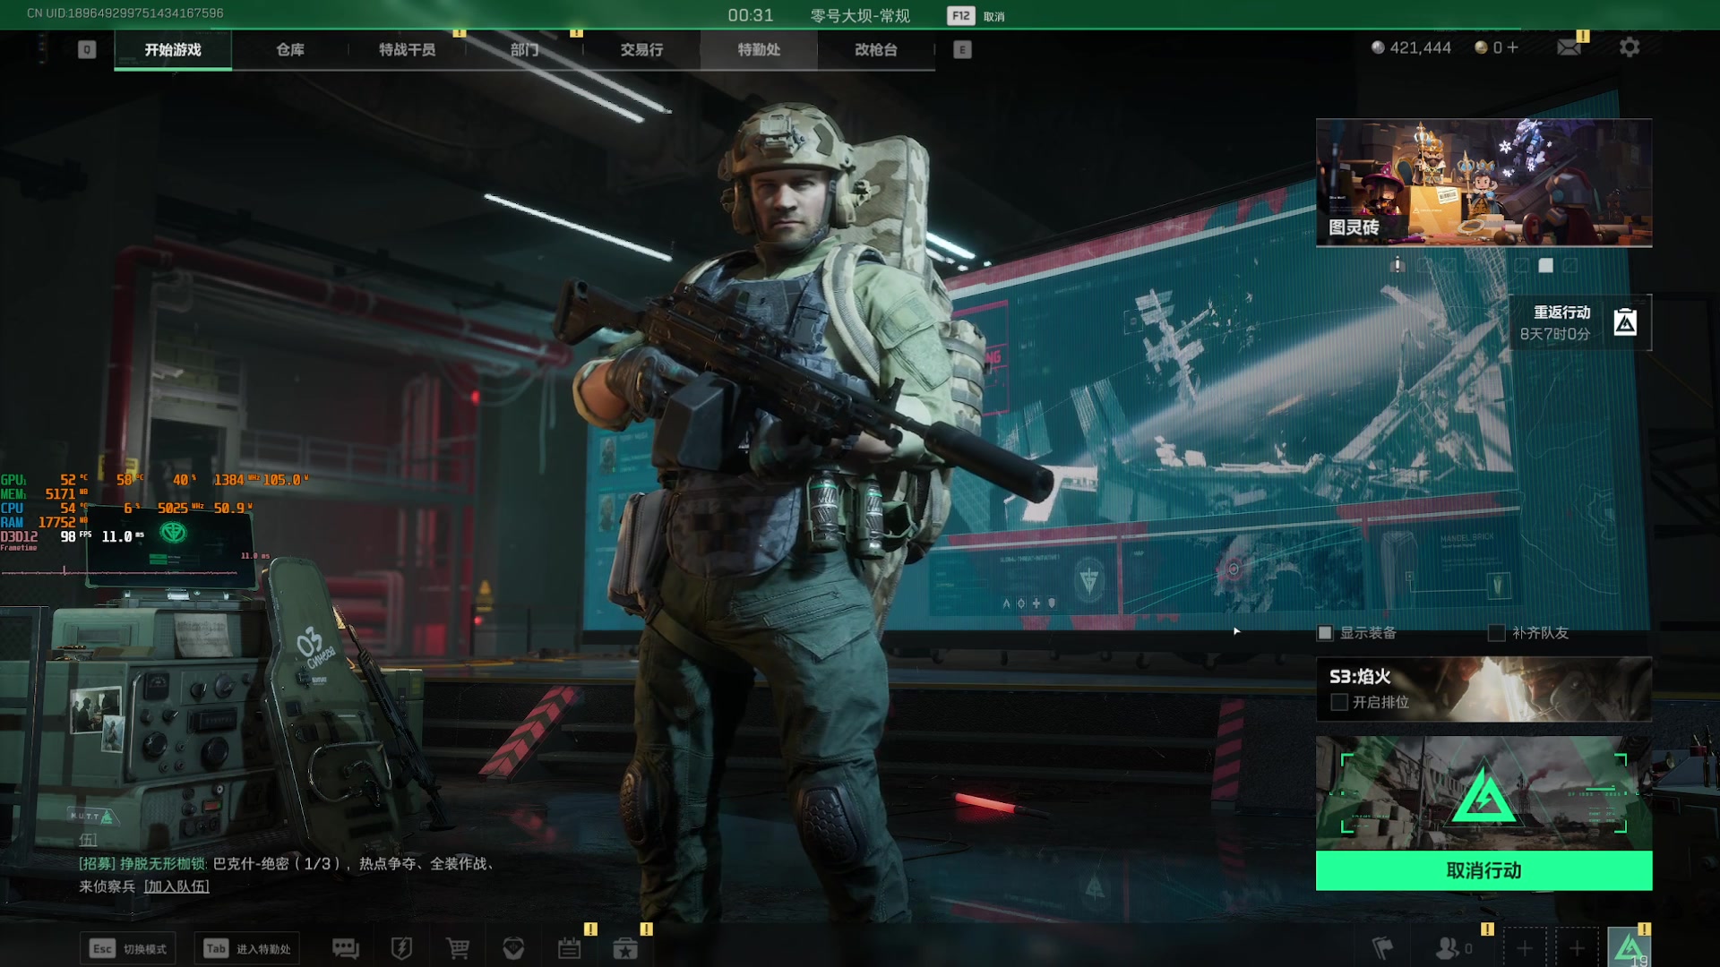Image resolution: width=1720 pixels, height=967 pixels.
Task: Click the clipboard triangle icon beside 重返行动
Action: (x=1625, y=322)
